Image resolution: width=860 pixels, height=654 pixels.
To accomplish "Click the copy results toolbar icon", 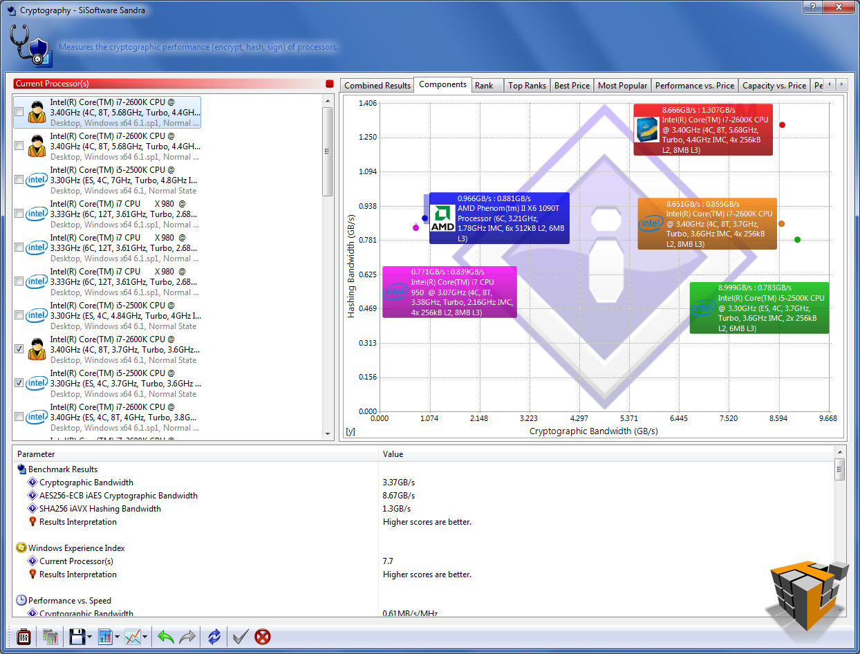I will pos(50,637).
